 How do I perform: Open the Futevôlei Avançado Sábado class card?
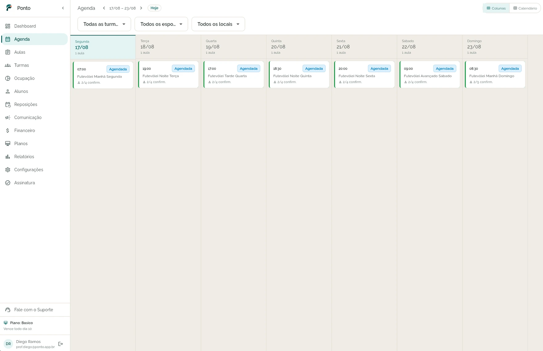click(430, 75)
